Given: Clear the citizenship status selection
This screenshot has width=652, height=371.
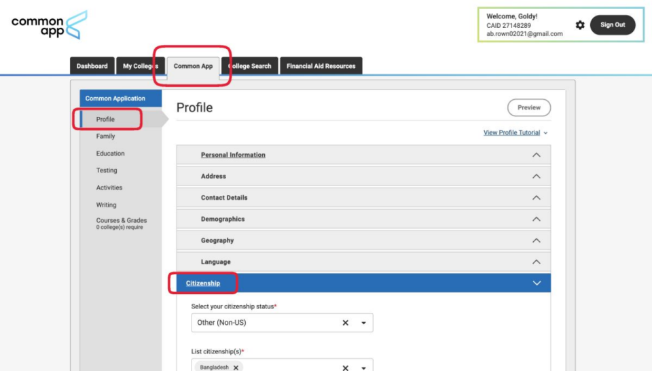Looking at the screenshot, I should [345, 323].
